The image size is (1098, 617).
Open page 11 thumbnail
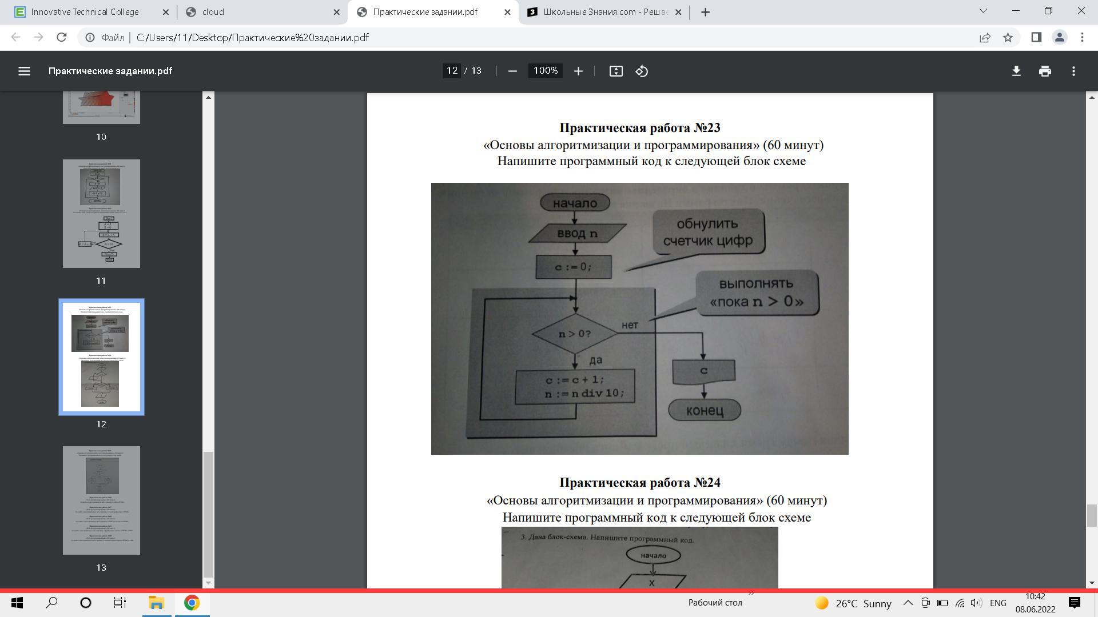pyautogui.click(x=101, y=214)
